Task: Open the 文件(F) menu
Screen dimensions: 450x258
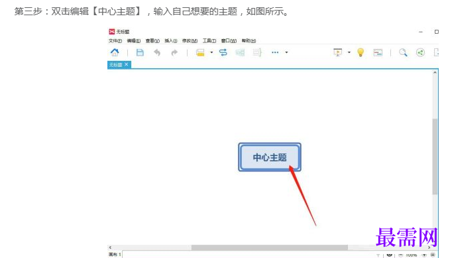Action: 115,40
